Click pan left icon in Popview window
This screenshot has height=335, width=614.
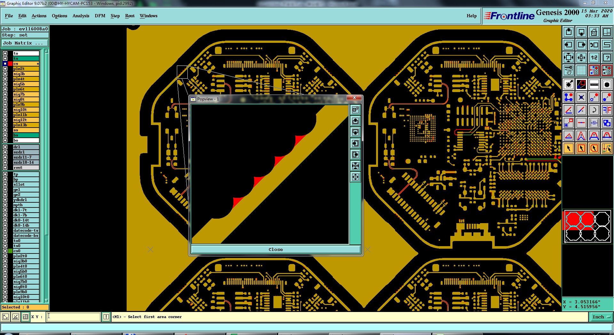[355, 144]
